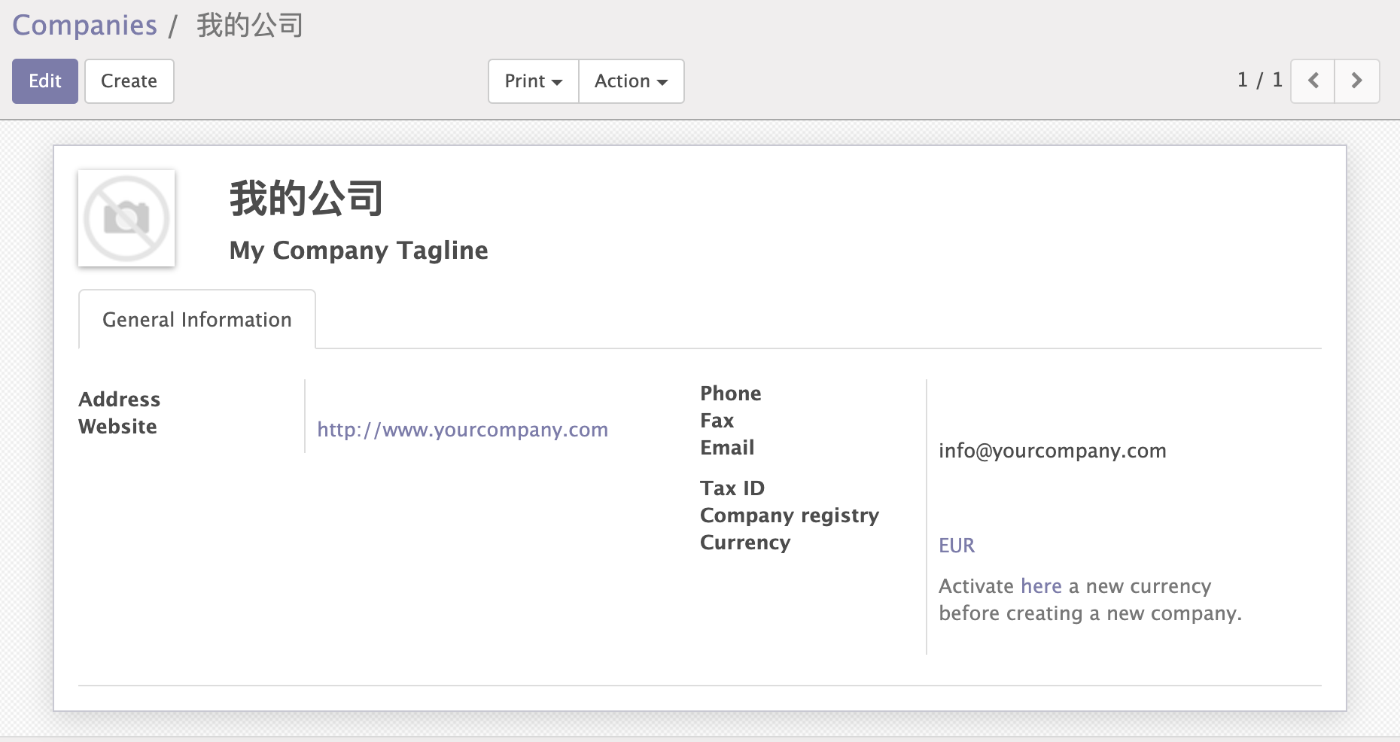Screen dimensions: 1400x742
Task: Click the email info@yourcompany.com
Action: coord(1052,451)
